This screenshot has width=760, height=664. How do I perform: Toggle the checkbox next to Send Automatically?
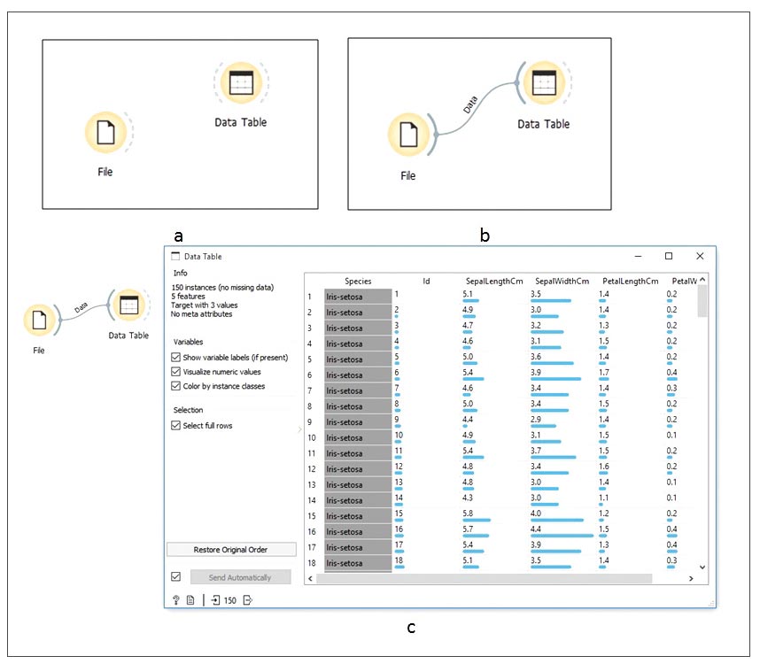pos(175,577)
